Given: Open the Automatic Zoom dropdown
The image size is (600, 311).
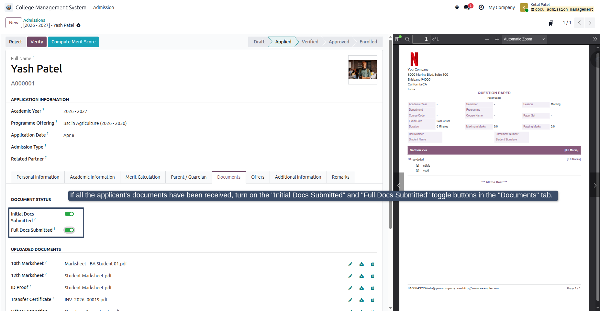Looking at the screenshot, I should (x=524, y=39).
